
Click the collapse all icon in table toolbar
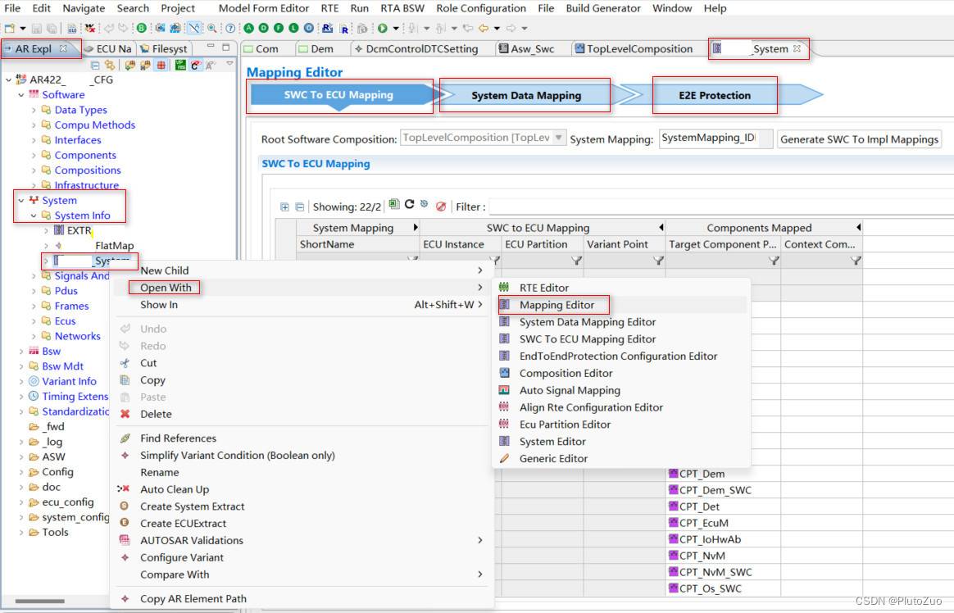300,207
